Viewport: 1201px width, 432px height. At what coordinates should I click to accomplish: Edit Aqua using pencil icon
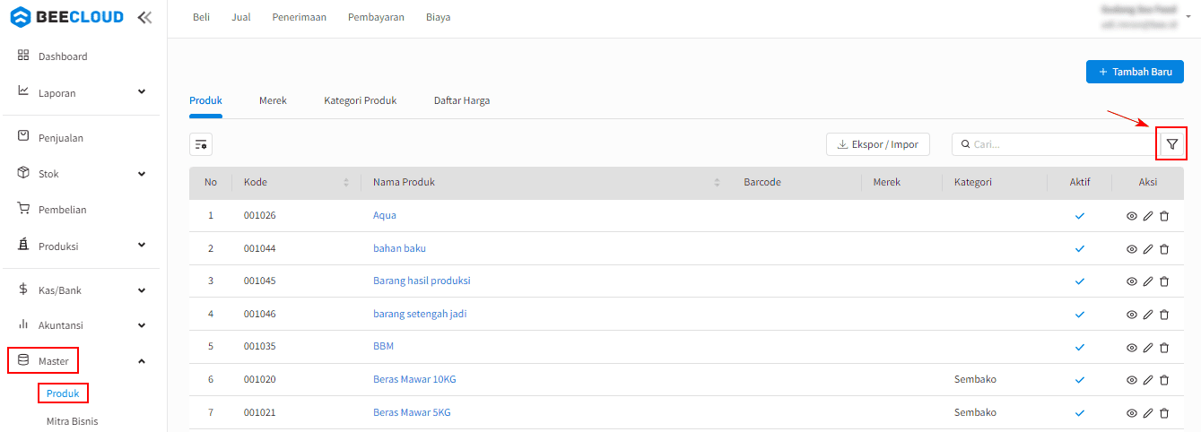1148,216
